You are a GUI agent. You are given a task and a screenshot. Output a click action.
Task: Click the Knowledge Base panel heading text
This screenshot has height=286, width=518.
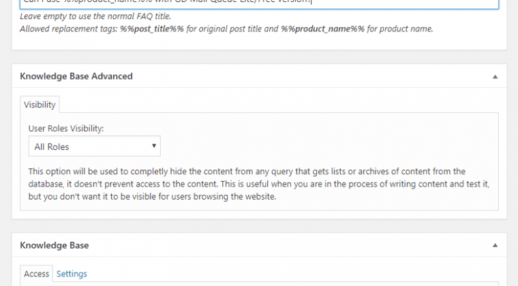tap(54, 245)
